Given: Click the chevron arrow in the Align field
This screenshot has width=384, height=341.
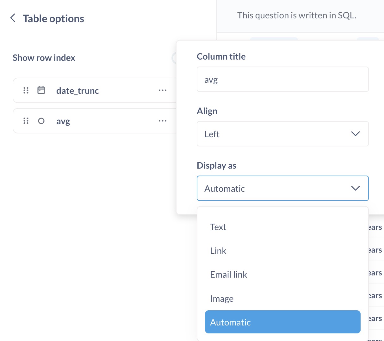Looking at the screenshot, I should 356,134.
